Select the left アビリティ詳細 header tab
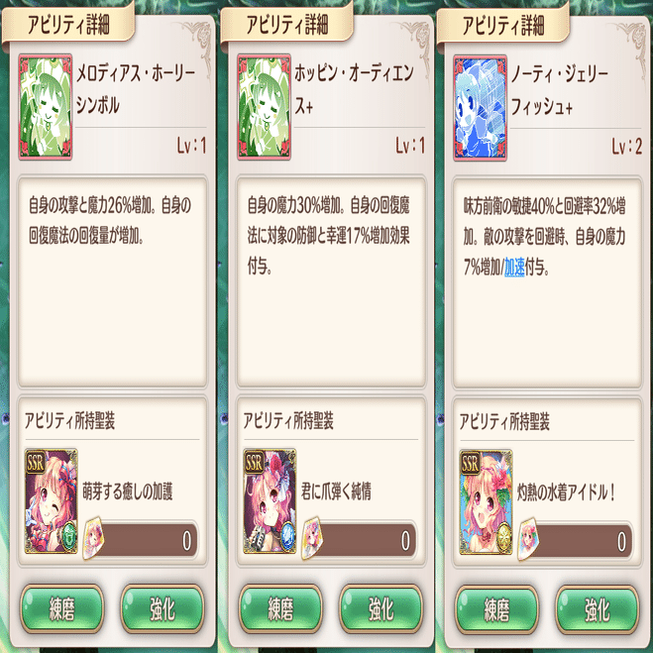Viewport: 653px width, 653px height. pyautogui.click(x=68, y=24)
